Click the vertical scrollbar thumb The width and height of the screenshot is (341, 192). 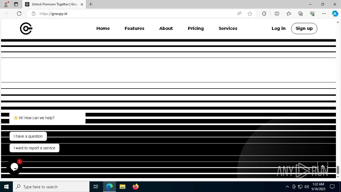coord(338,170)
